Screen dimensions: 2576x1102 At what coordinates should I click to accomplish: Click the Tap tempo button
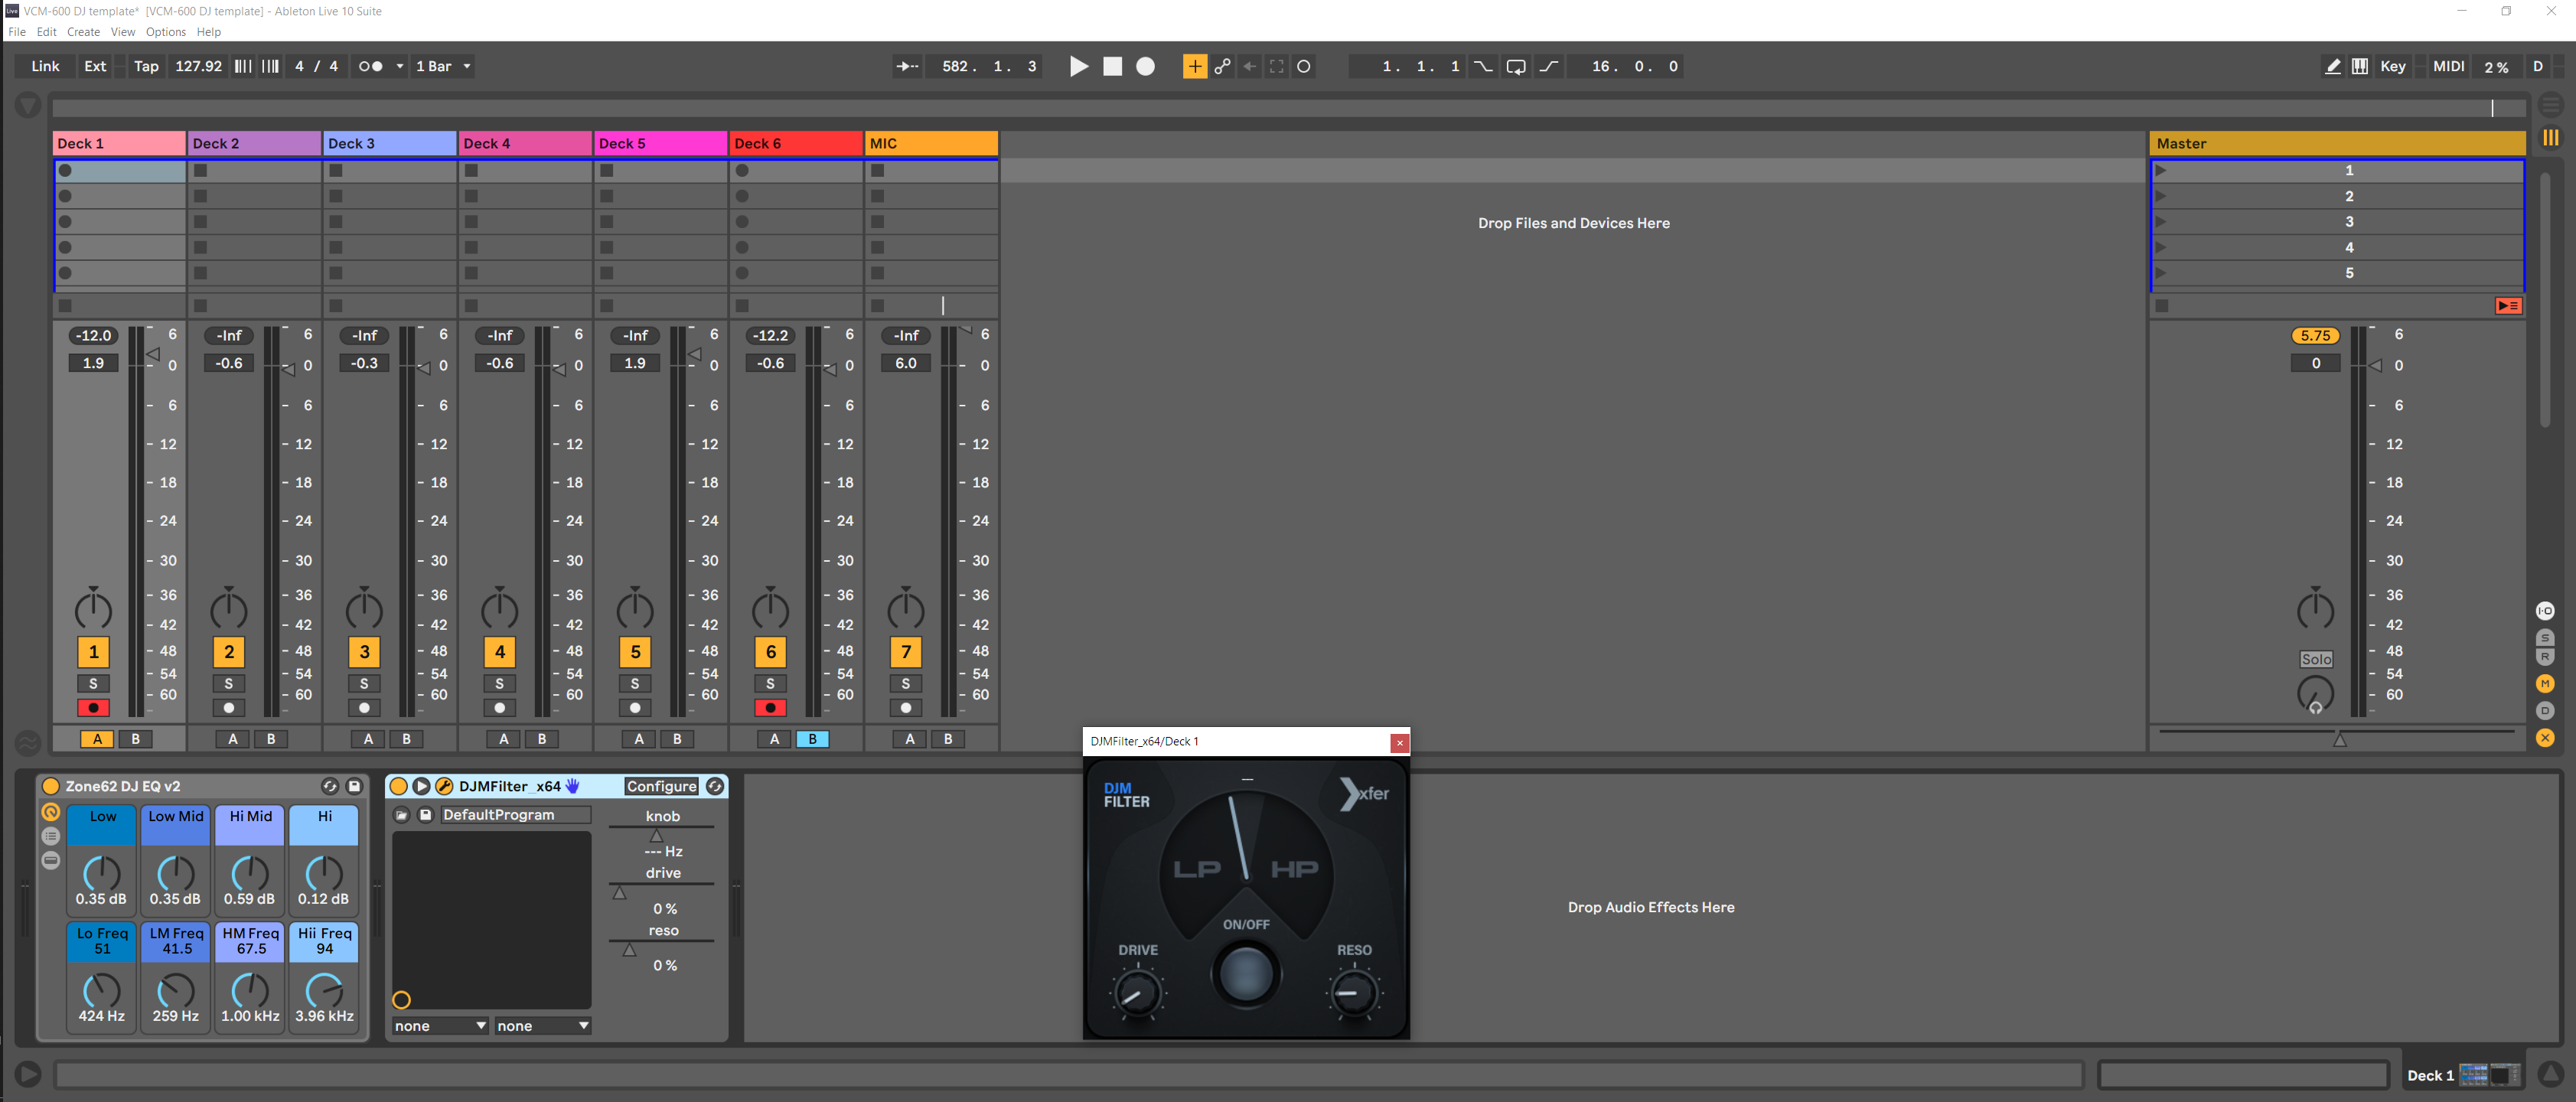click(x=146, y=66)
